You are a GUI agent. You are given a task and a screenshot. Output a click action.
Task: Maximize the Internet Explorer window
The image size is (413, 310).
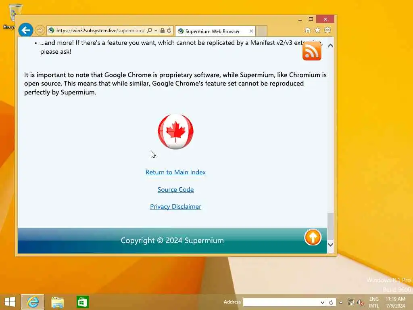tap(311, 19)
